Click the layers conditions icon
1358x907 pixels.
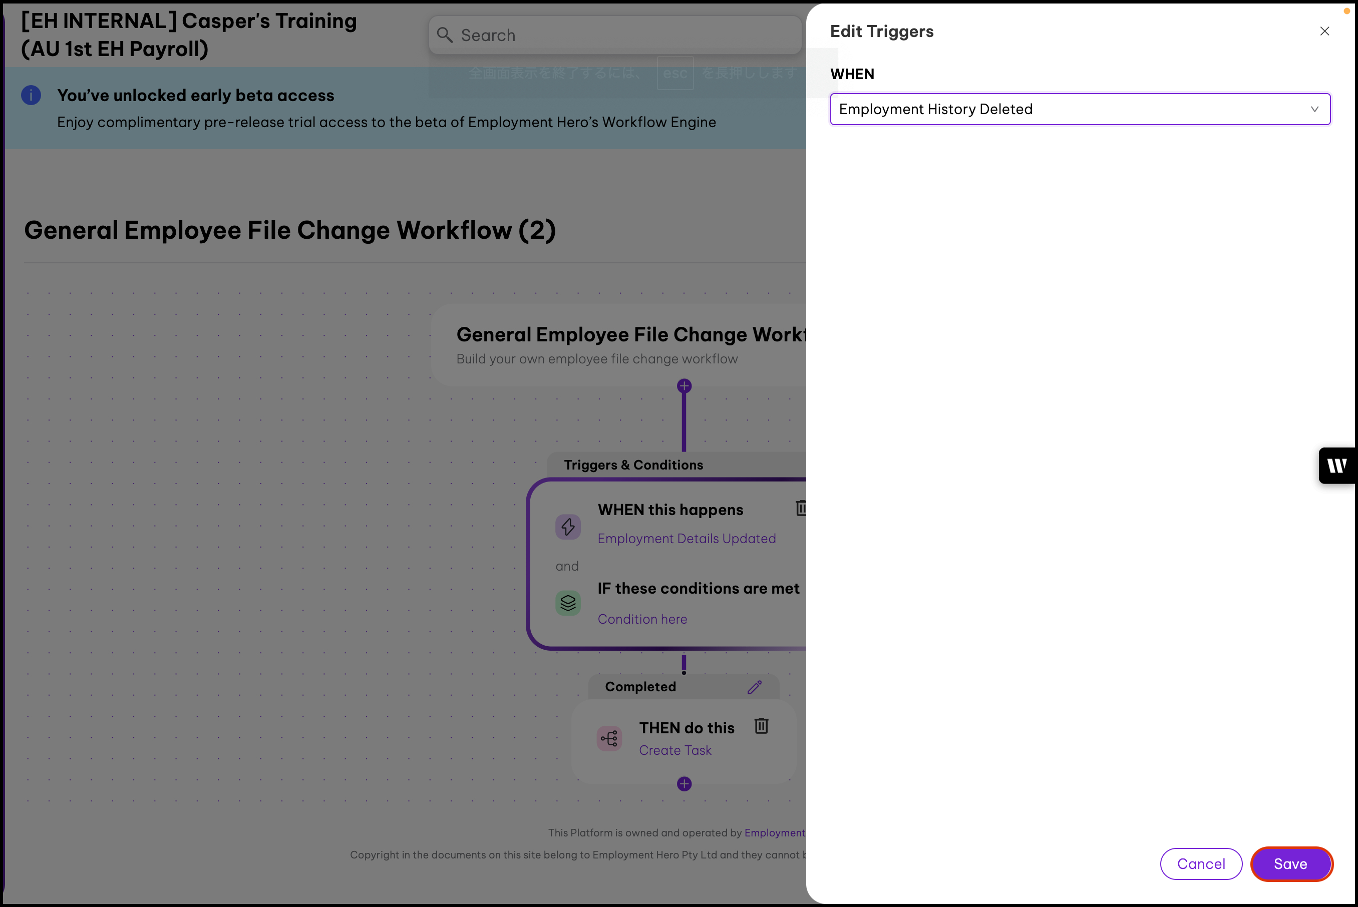[x=568, y=603]
